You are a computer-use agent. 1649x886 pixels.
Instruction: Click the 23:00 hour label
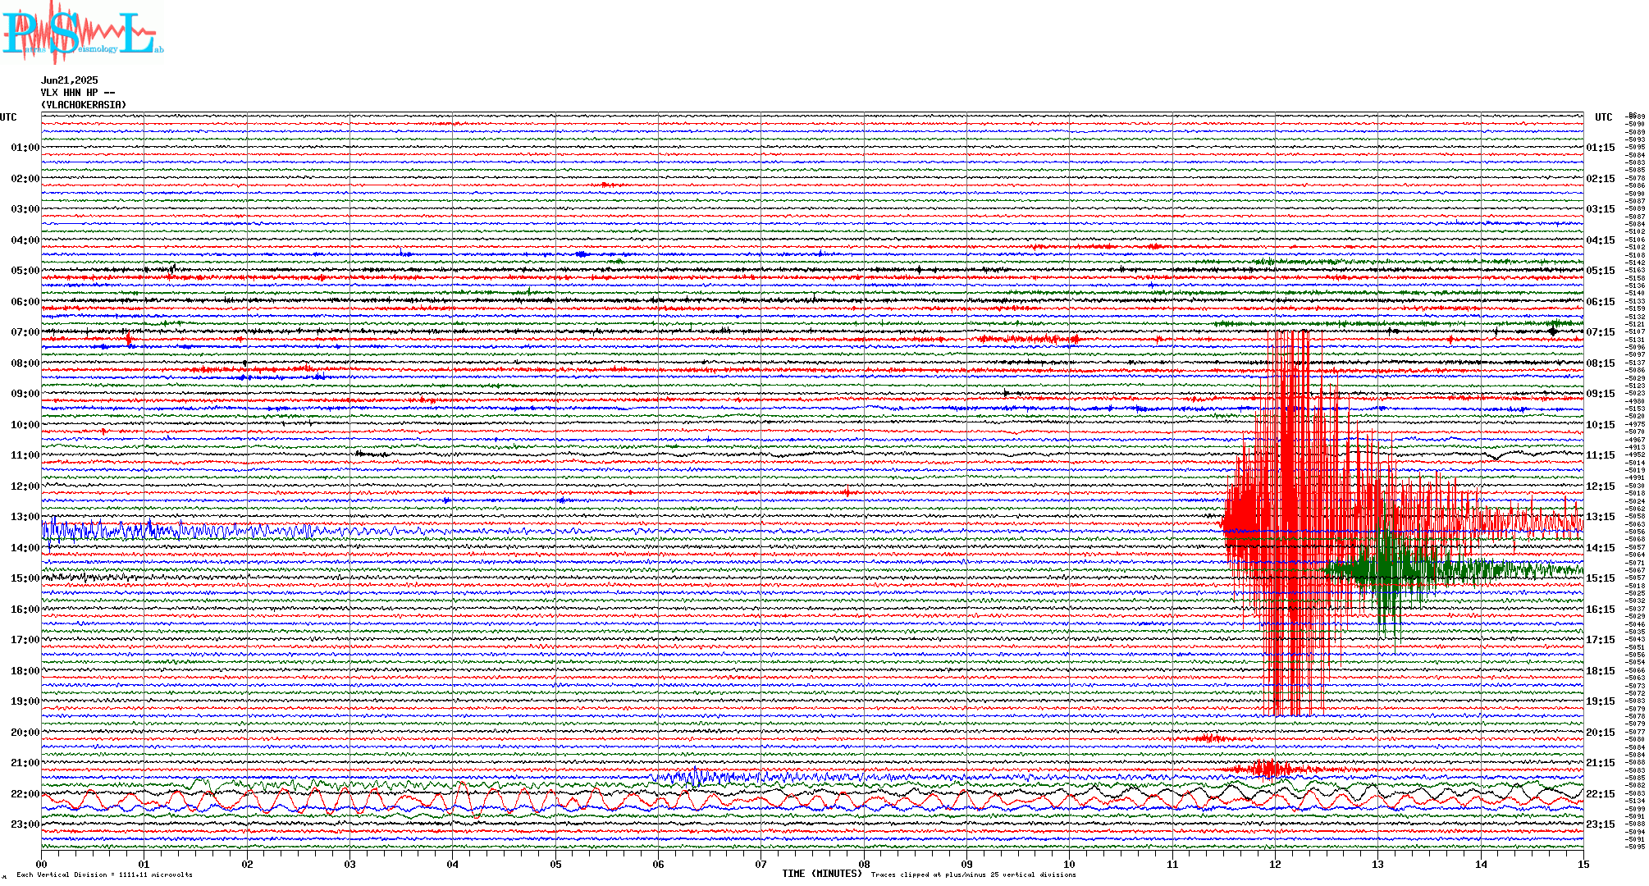pos(25,824)
